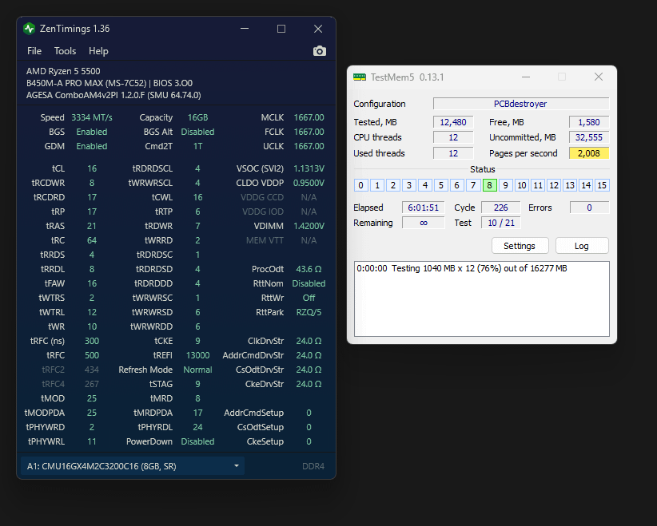Click inside the TestMem5 log text area
This screenshot has height=526, width=657.
click(x=481, y=307)
